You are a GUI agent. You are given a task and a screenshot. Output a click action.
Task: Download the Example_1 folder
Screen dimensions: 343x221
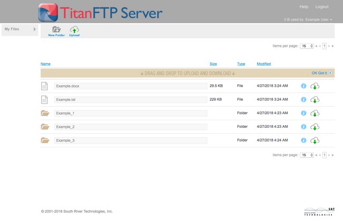315,113
